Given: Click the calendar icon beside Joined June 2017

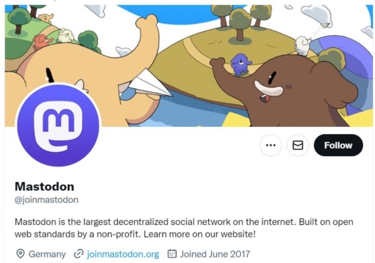Looking at the screenshot, I should [x=172, y=254].
